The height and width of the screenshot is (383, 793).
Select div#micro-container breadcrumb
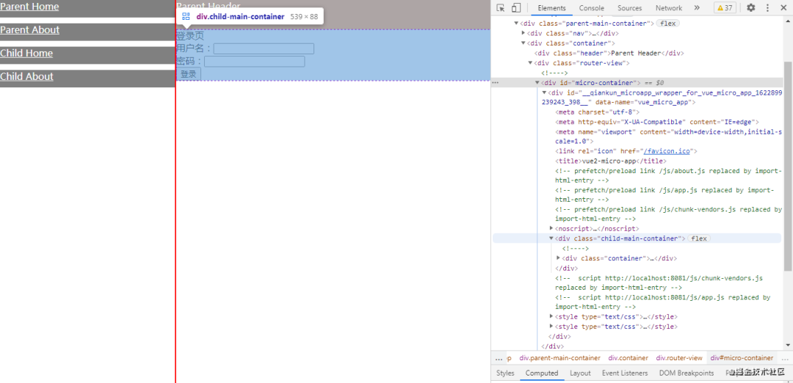(742, 358)
